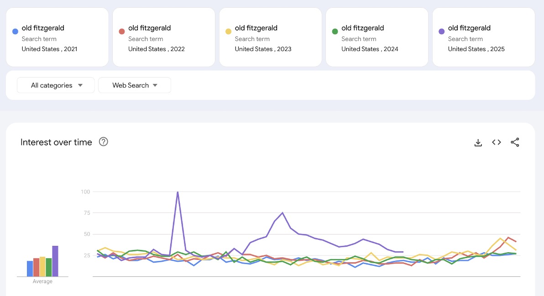Click the yellow average bar

[x=42, y=267]
